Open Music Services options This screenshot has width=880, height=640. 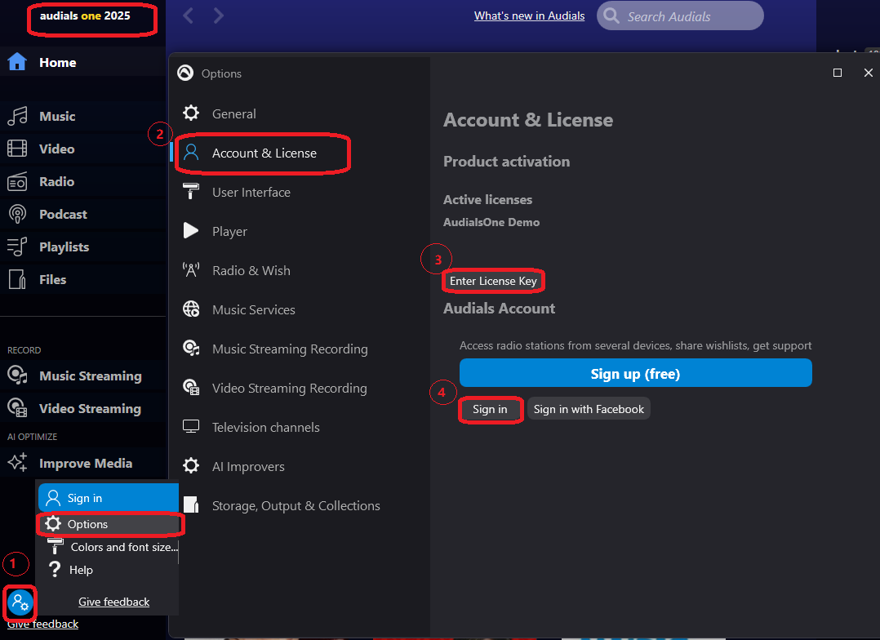[x=253, y=310]
